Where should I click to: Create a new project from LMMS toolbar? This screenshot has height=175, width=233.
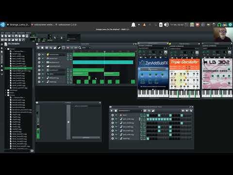[x=2, y=36]
